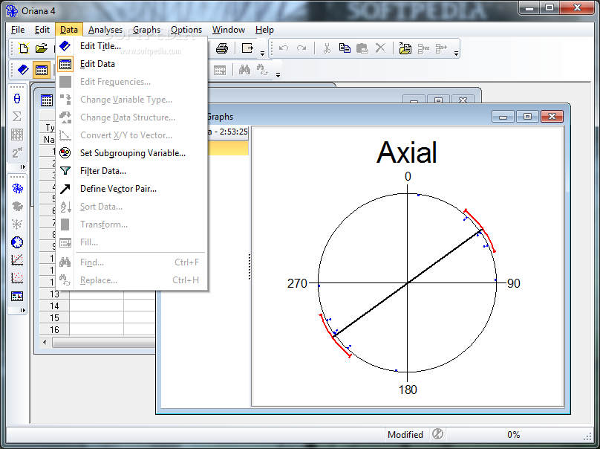
Task: Open the Options menu
Action: pos(186,30)
